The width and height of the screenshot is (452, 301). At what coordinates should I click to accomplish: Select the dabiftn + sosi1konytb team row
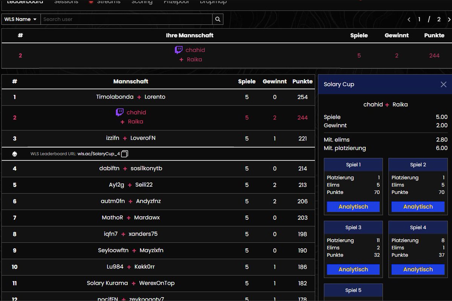coord(158,169)
